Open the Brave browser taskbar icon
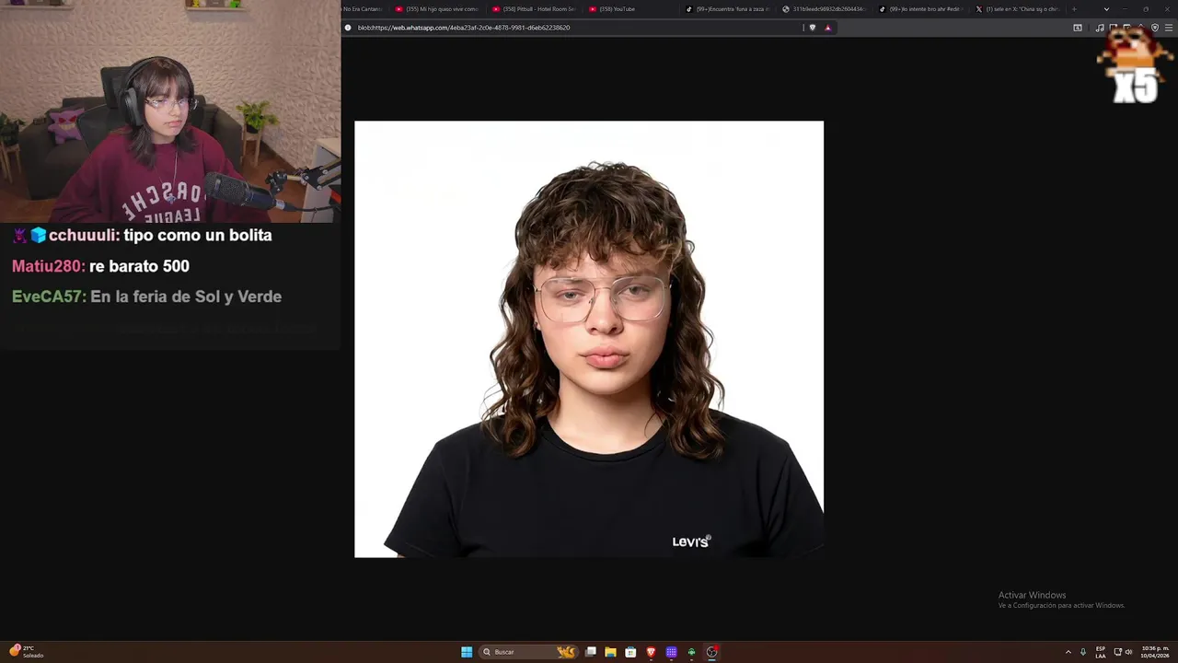1178x663 pixels. coord(651,652)
